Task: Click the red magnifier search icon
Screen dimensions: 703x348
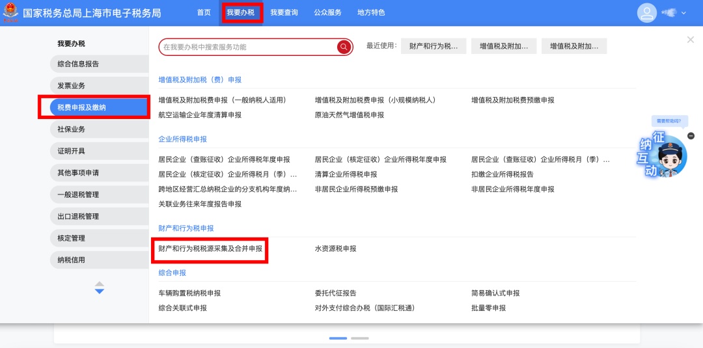Action: click(344, 47)
